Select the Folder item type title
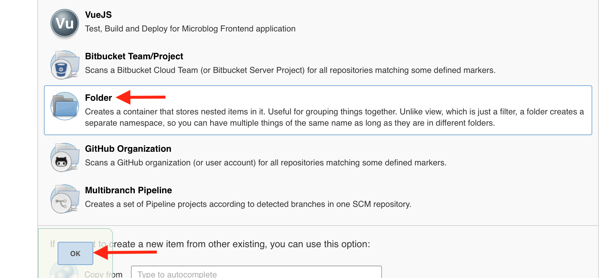This screenshot has height=278, width=613. pyautogui.click(x=98, y=98)
